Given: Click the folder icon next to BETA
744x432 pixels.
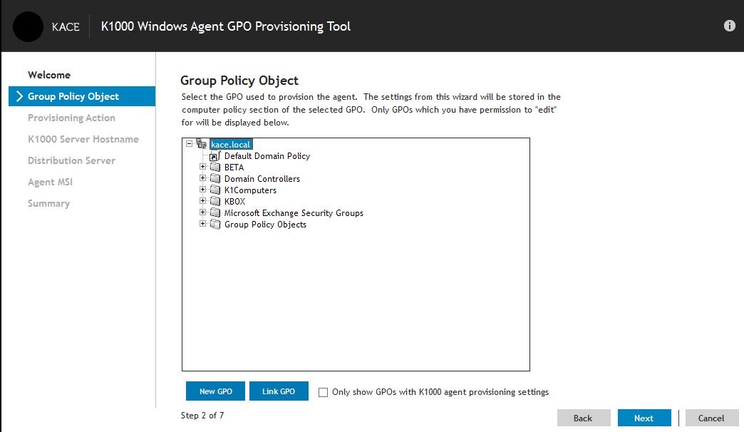Looking at the screenshot, I should (215, 167).
